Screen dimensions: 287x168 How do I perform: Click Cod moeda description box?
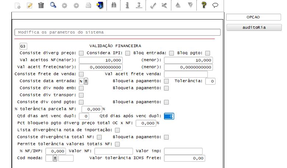click(66, 158)
